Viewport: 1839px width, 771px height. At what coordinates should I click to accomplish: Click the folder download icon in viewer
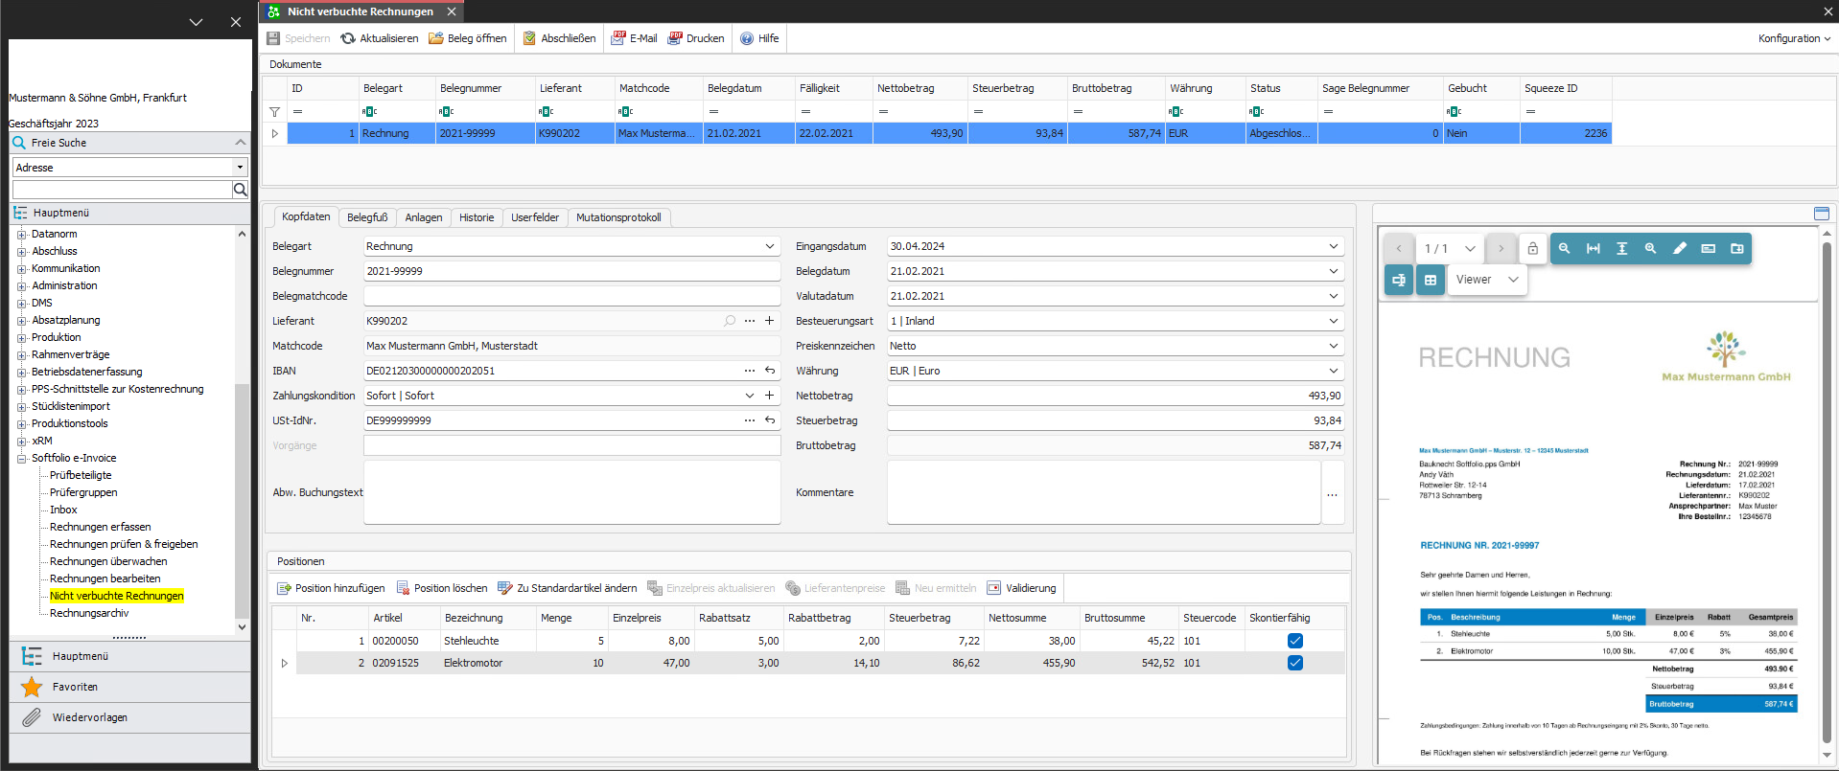[1736, 249]
